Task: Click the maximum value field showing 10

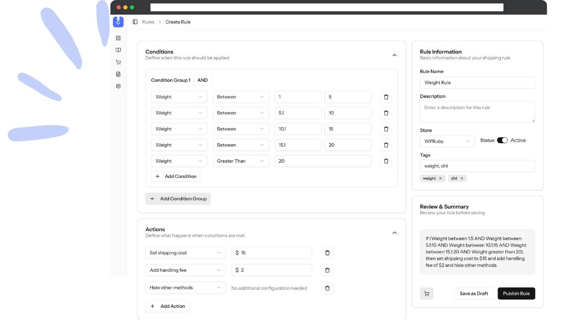Action: 348,113
